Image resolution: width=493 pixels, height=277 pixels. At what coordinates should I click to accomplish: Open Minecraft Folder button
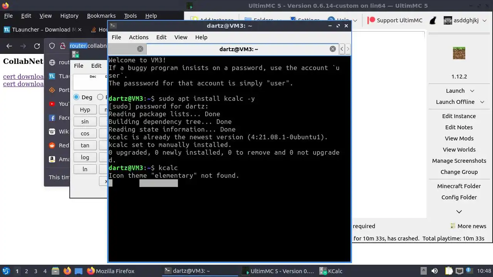click(x=459, y=186)
